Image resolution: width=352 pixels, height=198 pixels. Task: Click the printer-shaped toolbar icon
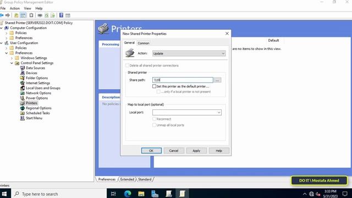[40, 15]
